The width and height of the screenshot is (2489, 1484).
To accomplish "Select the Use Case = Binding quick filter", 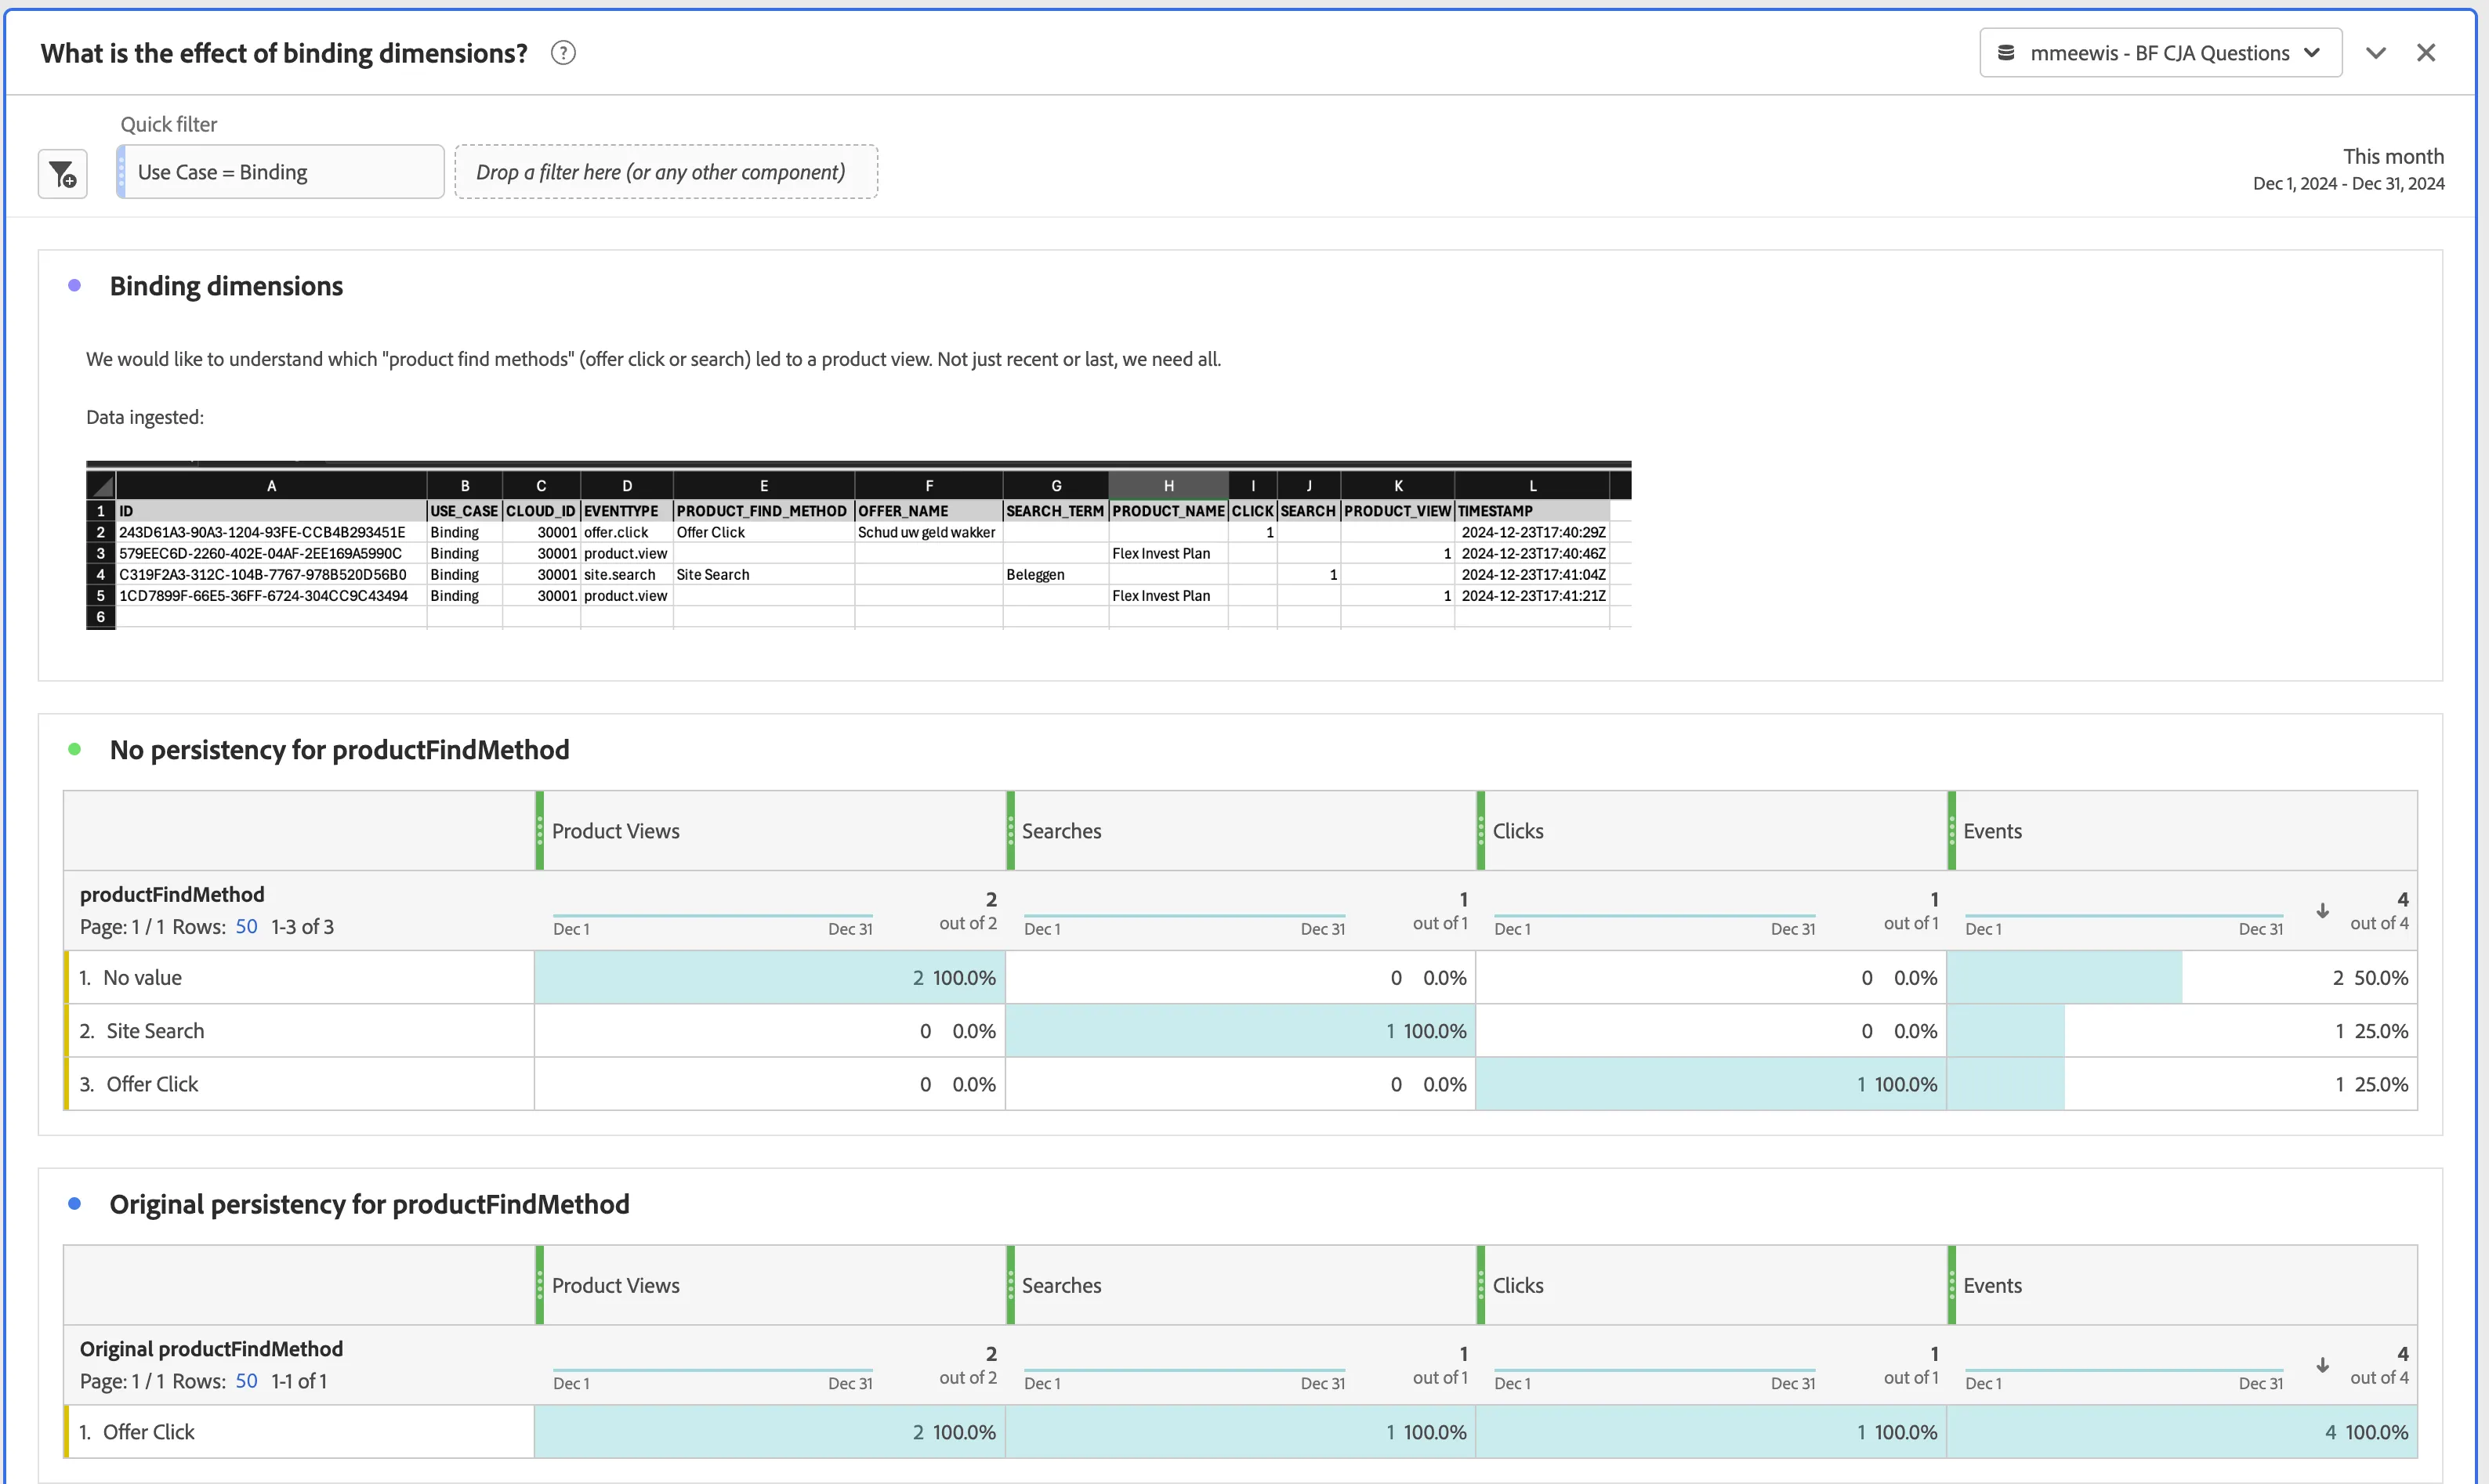I will click(x=280, y=172).
